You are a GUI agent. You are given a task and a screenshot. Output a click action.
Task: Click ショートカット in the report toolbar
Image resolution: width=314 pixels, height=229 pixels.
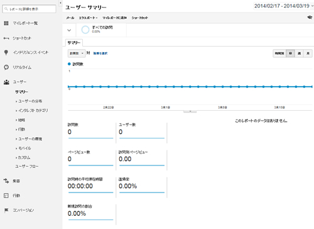[139, 18]
